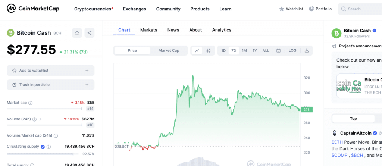Viewport: 382px width, 166px height.
Task: Open Watchlist in the header
Action: coord(291,9)
